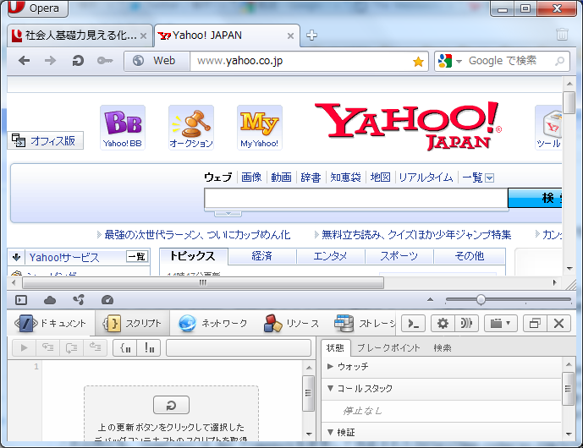Click the Yahoo search text box

click(356, 199)
